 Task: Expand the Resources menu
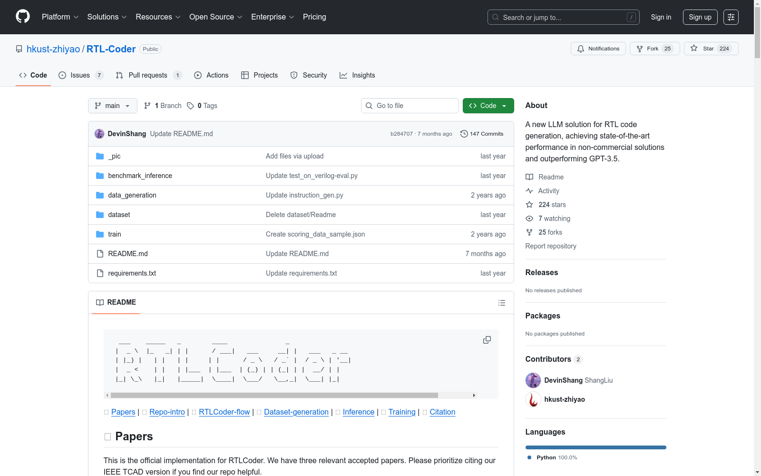coord(158,17)
